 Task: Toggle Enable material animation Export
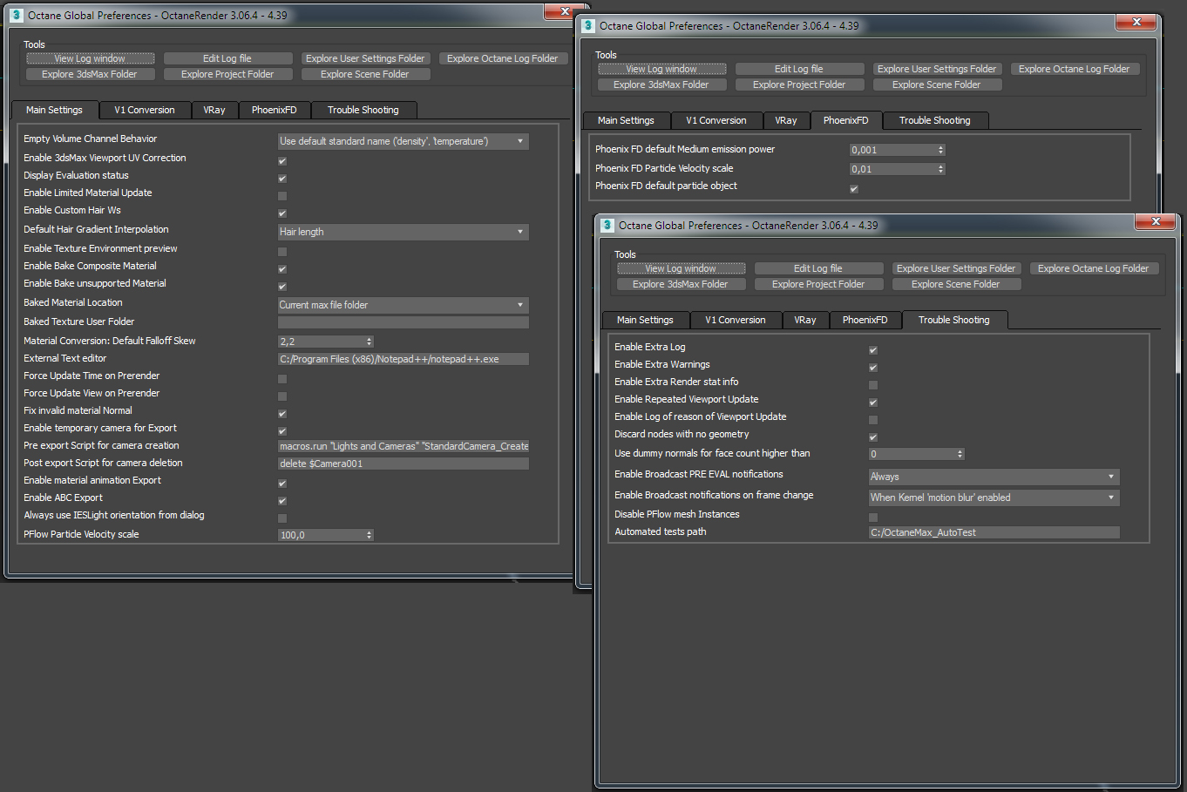pos(282,484)
